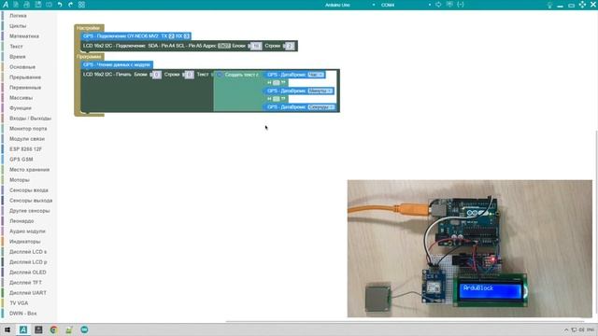Screen dimensions: 598x336
Task: Select the Дисплей TFT category
Action: coord(25,283)
